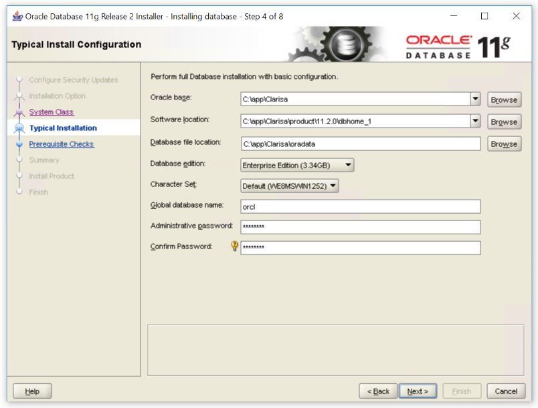Click the Administrative password label
538x408 pixels.
point(191,226)
